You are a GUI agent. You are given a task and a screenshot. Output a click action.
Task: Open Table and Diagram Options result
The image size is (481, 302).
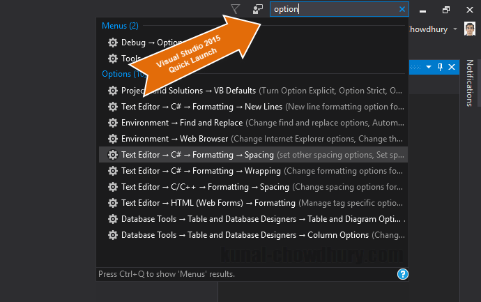point(253,219)
